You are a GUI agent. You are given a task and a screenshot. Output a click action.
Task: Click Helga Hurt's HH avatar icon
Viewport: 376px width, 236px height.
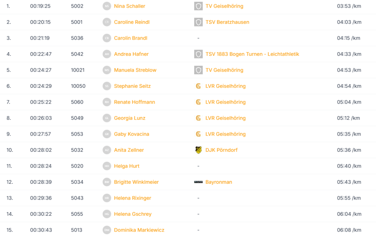[107, 166]
